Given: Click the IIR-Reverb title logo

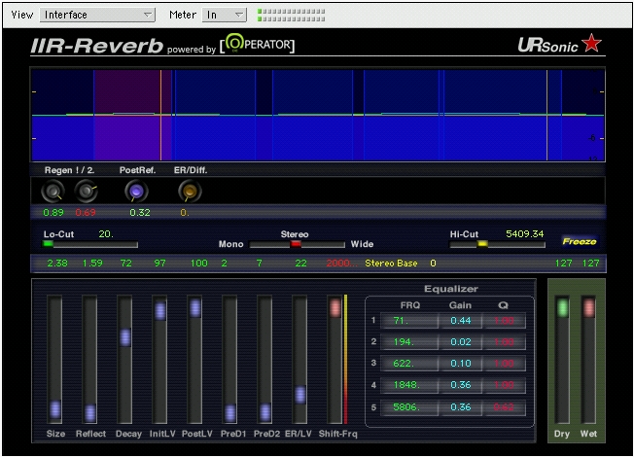Looking at the screenshot, I should point(97,46).
